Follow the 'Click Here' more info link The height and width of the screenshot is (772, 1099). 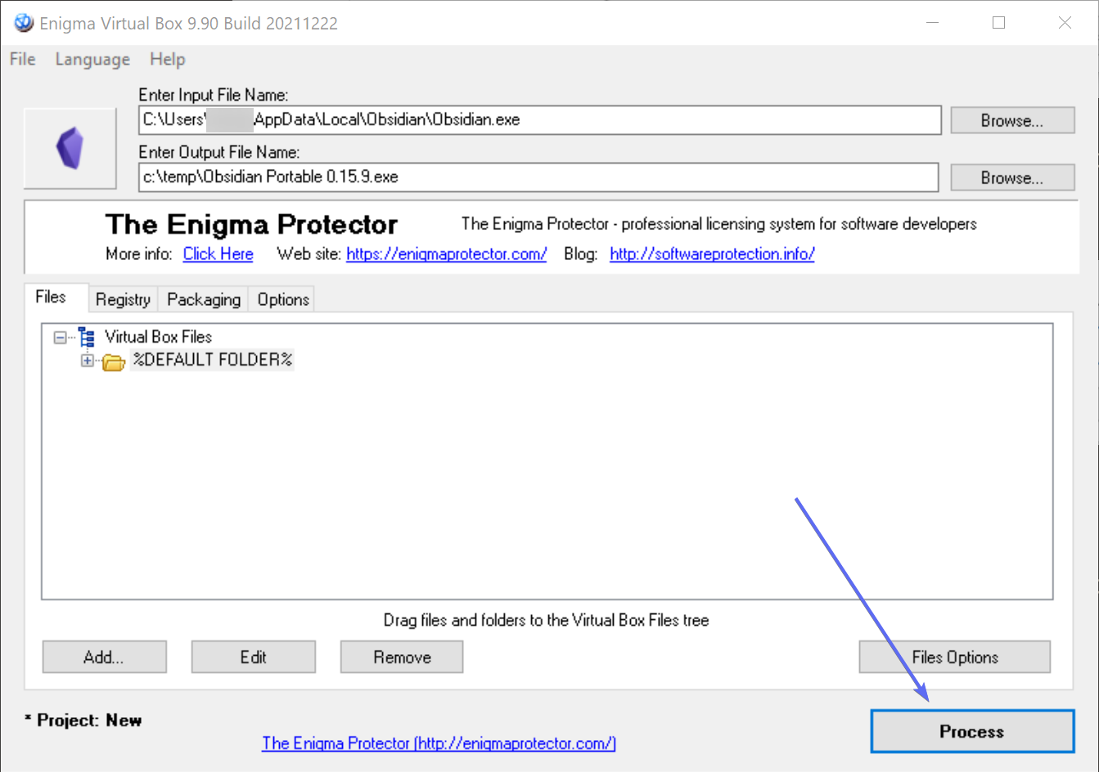coord(218,254)
